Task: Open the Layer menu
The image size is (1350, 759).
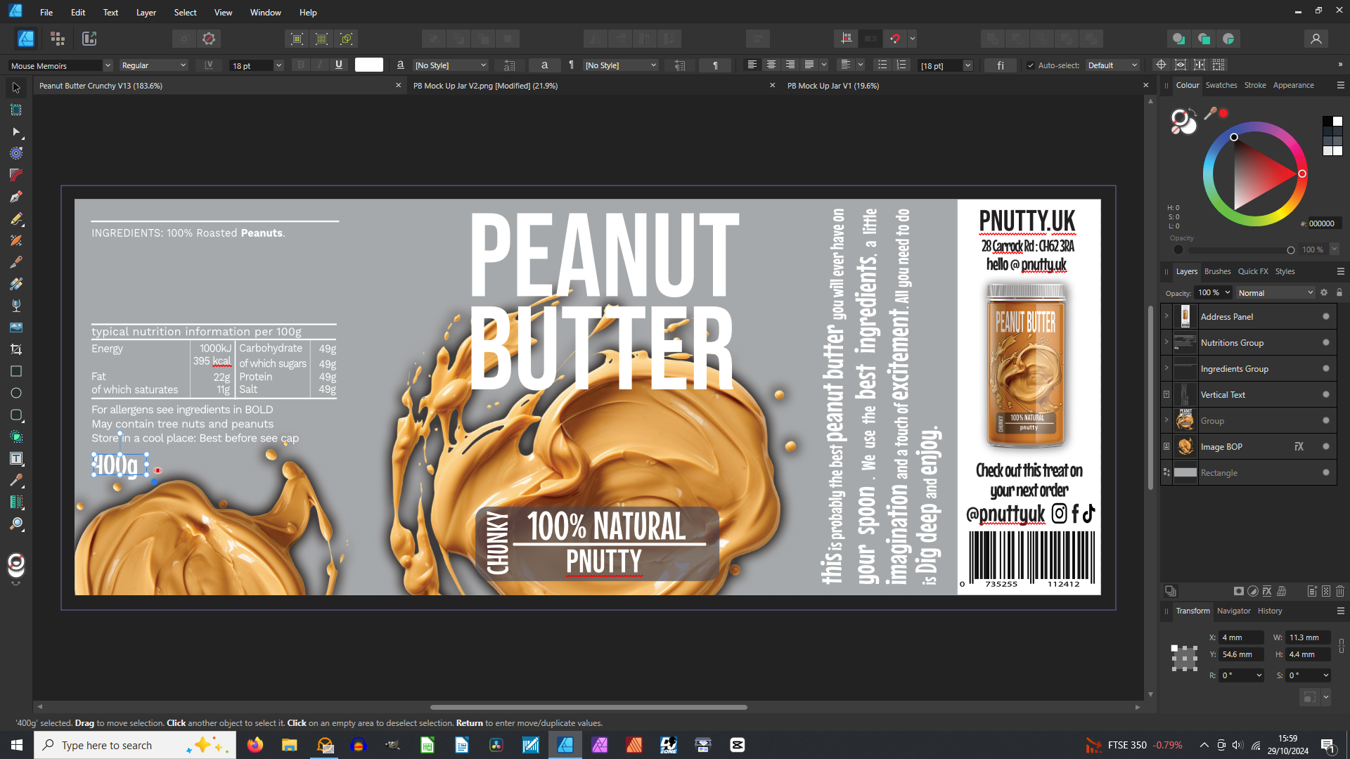Action: (146, 12)
